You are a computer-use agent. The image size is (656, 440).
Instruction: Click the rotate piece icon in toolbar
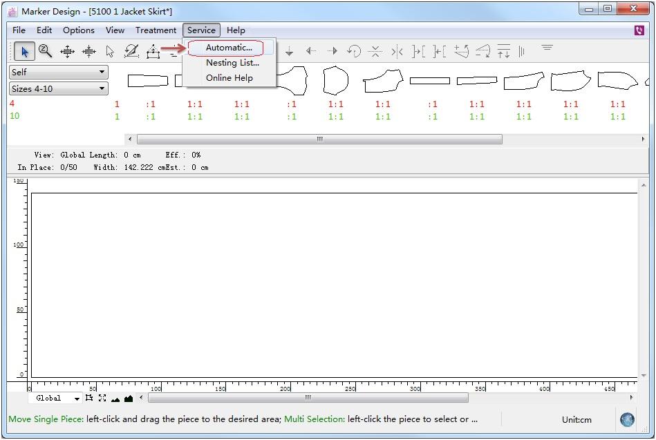[x=353, y=51]
